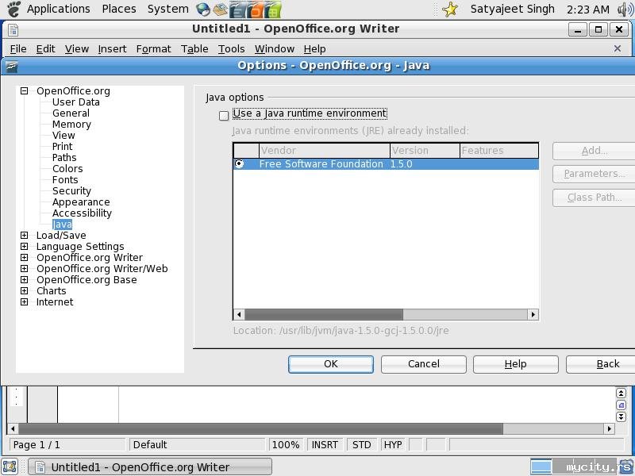635x476 pixels.
Task: Click the document scroll-left arrow
Action: point(13,428)
